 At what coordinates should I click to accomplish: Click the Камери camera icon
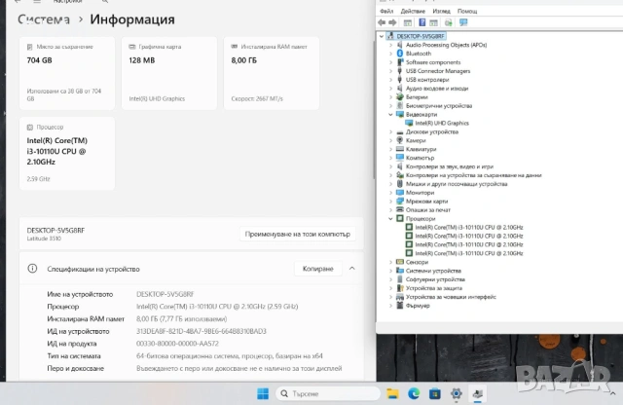coord(400,140)
